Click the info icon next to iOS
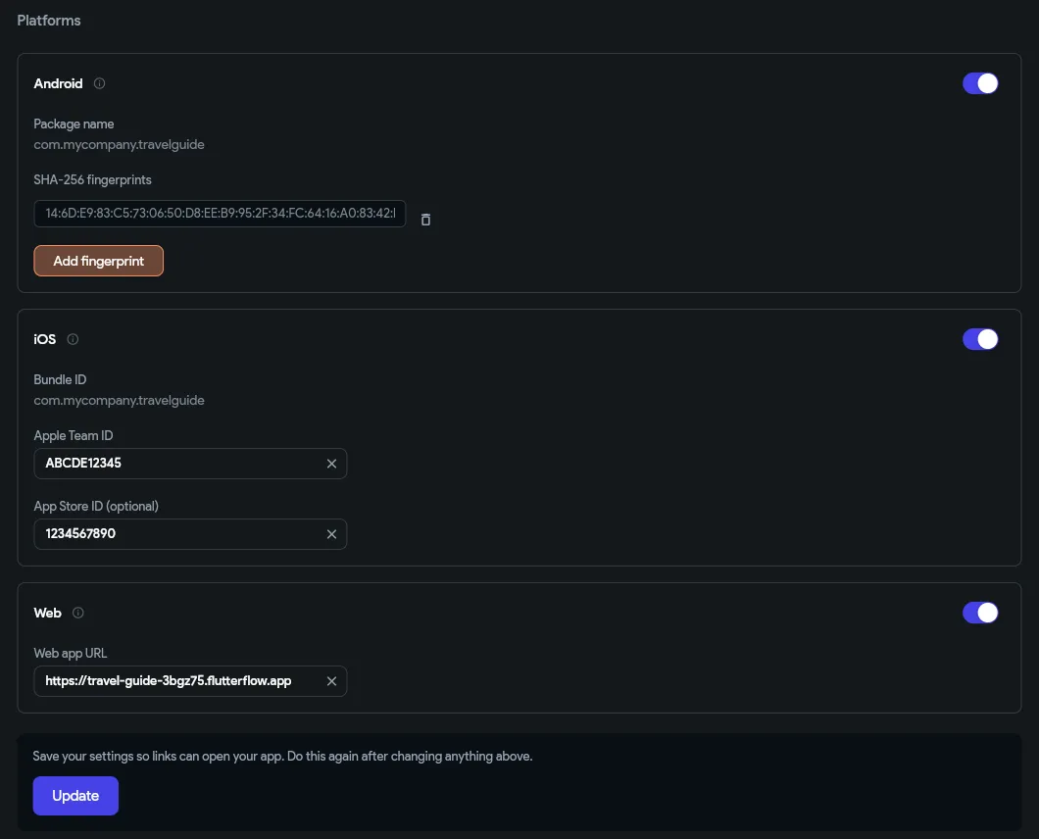The width and height of the screenshot is (1039, 839). pyautogui.click(x=73, y=339)
